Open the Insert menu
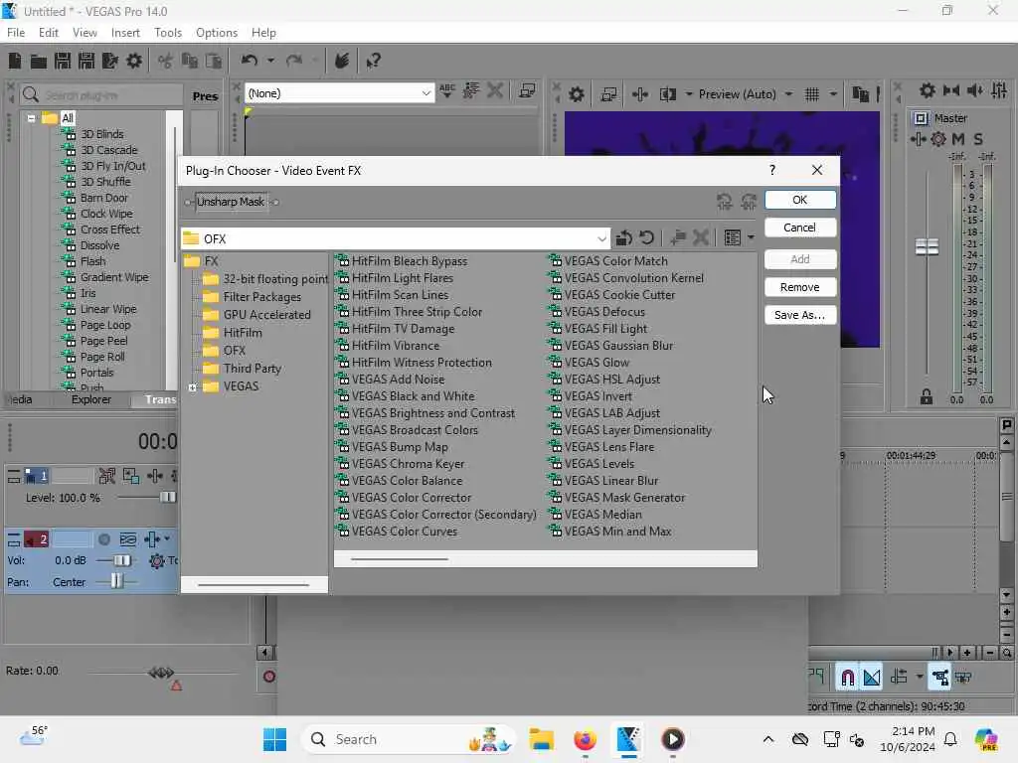 coord(124,33)
